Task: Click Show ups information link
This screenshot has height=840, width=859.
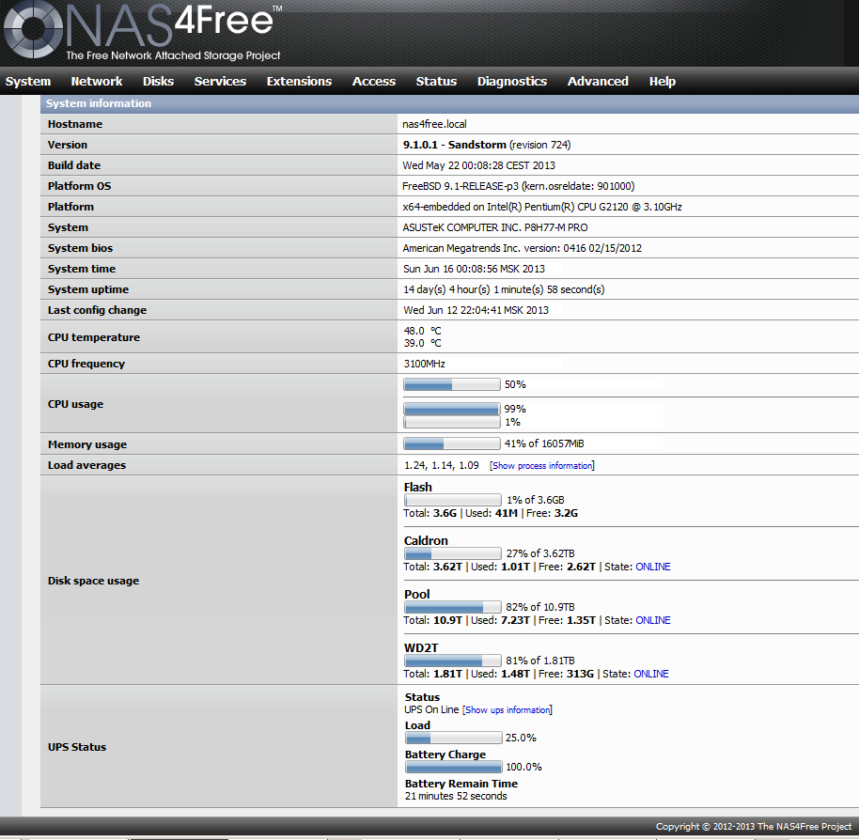Action: [x=508, y=709]
